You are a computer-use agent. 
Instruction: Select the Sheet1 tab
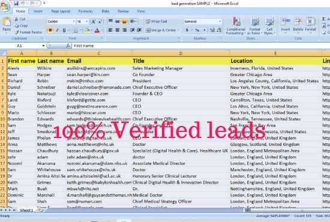[26, 210]
